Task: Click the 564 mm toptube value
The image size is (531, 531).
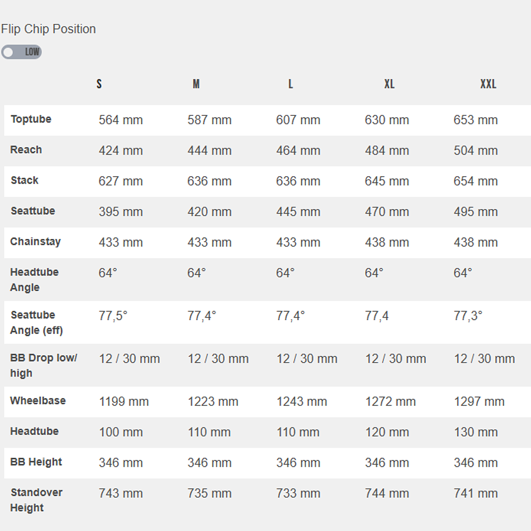Action: click(x=121, y=120)
